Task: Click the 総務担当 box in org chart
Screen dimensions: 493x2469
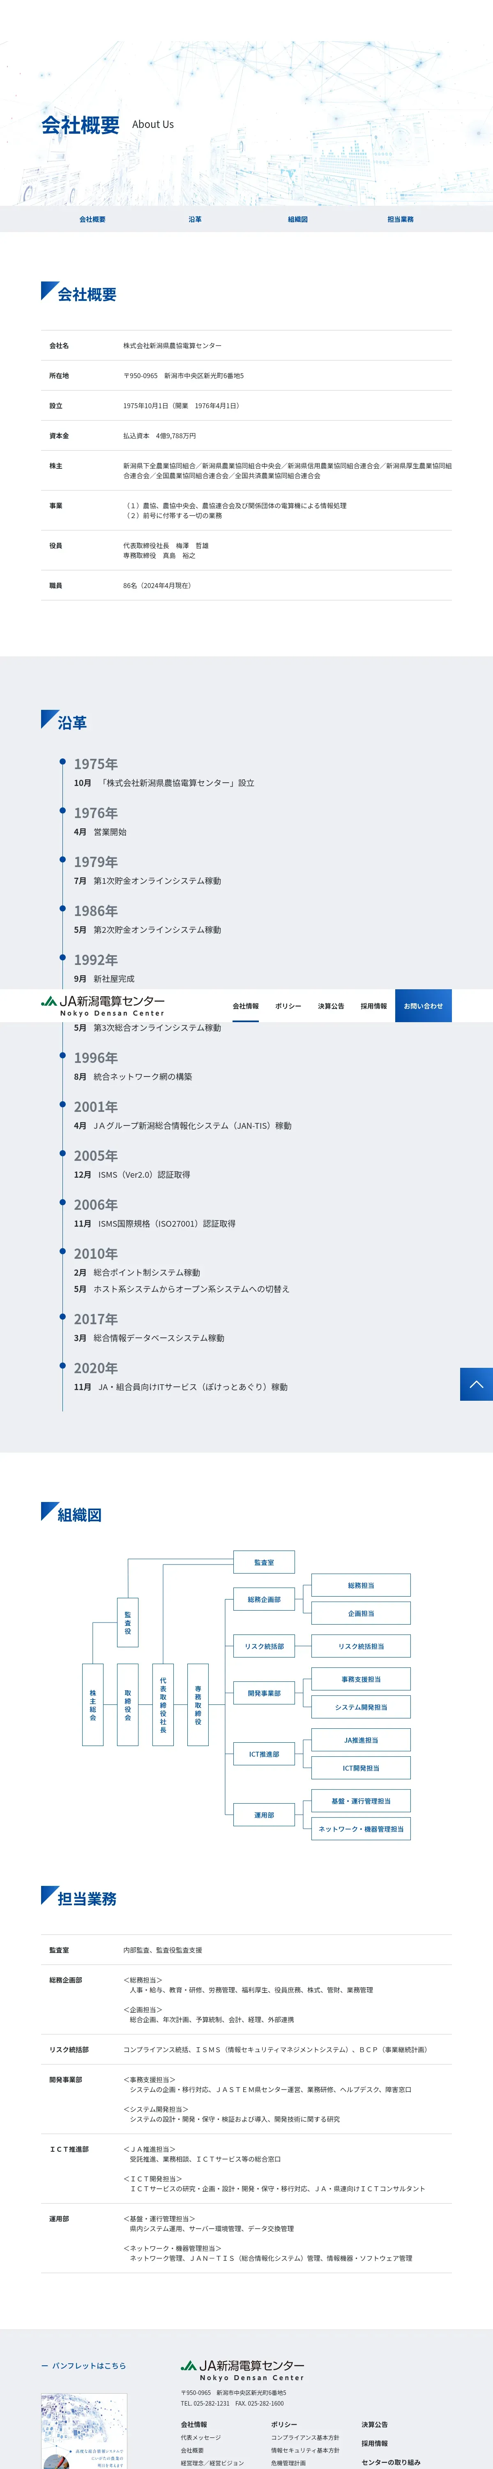Action: pyautogui.click(x=361, y=1585)
